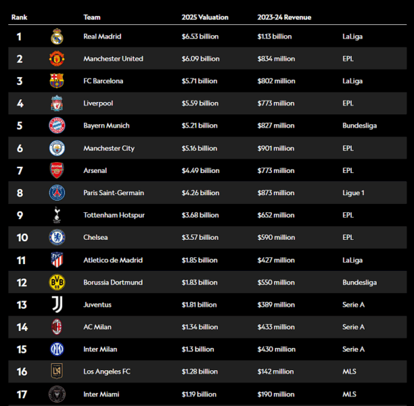Click the Real Madrid crest logo

click(57, 37)
